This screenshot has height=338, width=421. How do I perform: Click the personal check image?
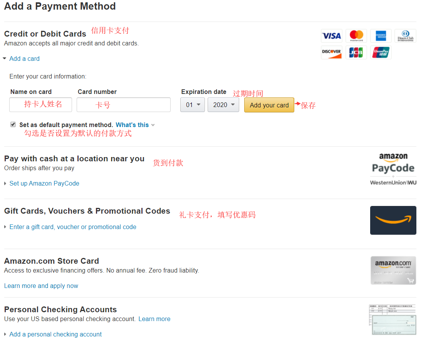pos(392,320)
